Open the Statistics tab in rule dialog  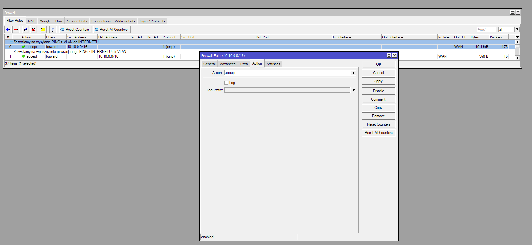click(273, 64)
